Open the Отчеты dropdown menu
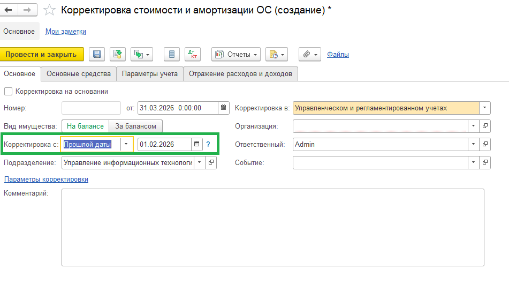Viewport: 509px width, 284px height. coord(236,54)
